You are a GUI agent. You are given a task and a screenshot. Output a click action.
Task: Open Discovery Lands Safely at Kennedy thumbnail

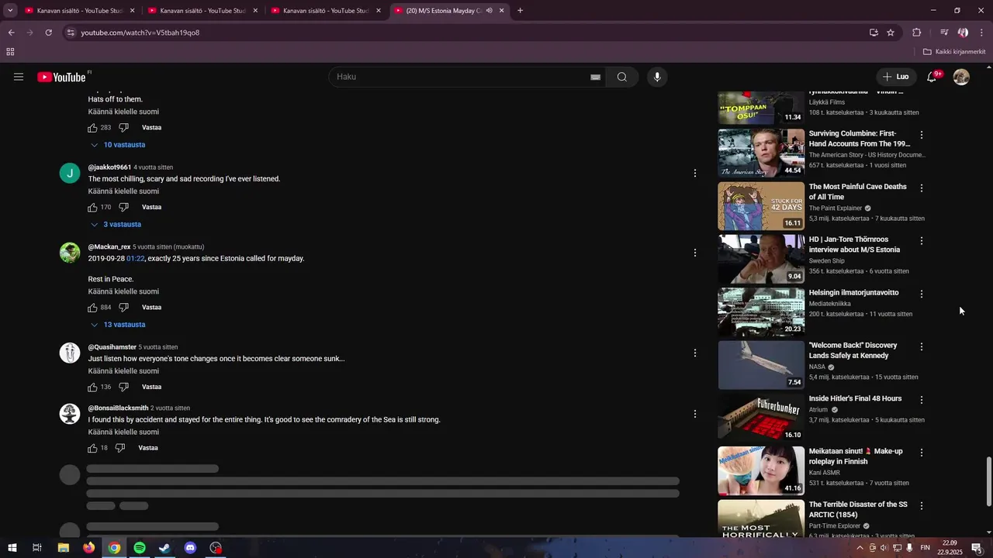tap(761, 364)
